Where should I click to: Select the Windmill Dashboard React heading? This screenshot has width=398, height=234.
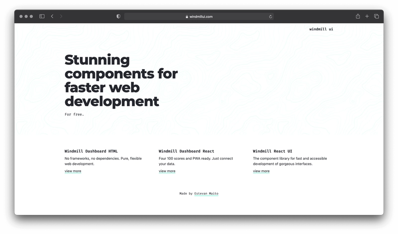point(186,151)
